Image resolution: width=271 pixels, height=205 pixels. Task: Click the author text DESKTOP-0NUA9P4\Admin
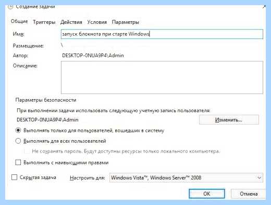coord(93,56)
